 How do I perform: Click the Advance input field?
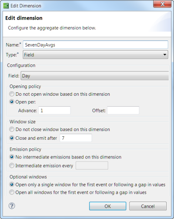coord(54,111)
